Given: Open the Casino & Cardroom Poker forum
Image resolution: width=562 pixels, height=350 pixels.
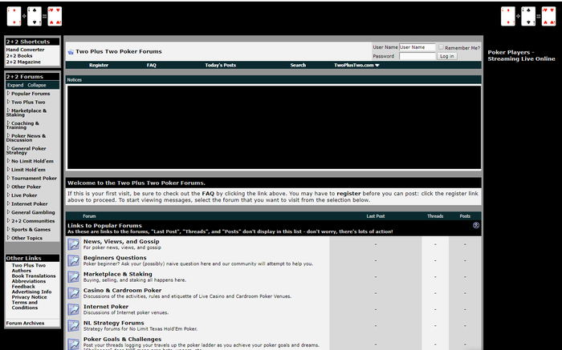Looking at the screenshot, I should click(x=122, y=290).
